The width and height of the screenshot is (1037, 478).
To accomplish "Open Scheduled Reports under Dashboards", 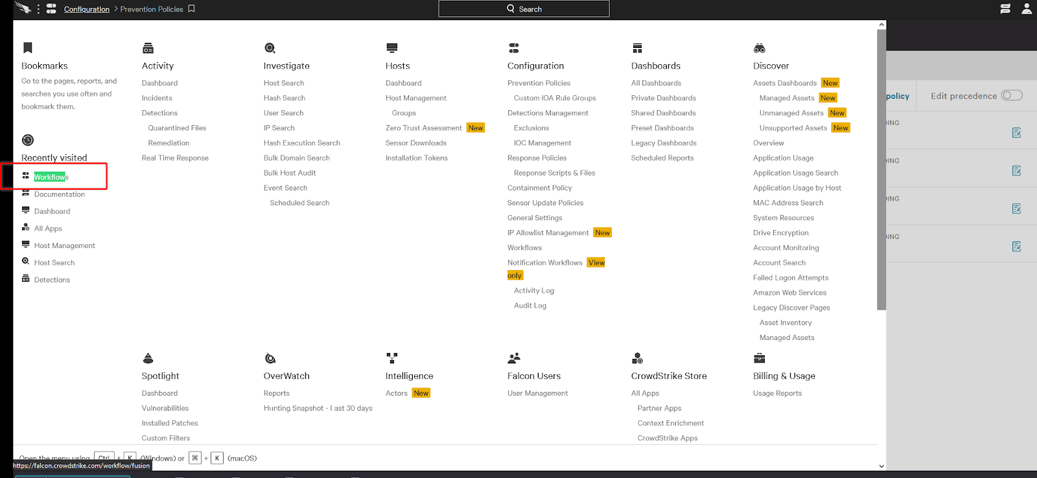I will tap(662, 158).
